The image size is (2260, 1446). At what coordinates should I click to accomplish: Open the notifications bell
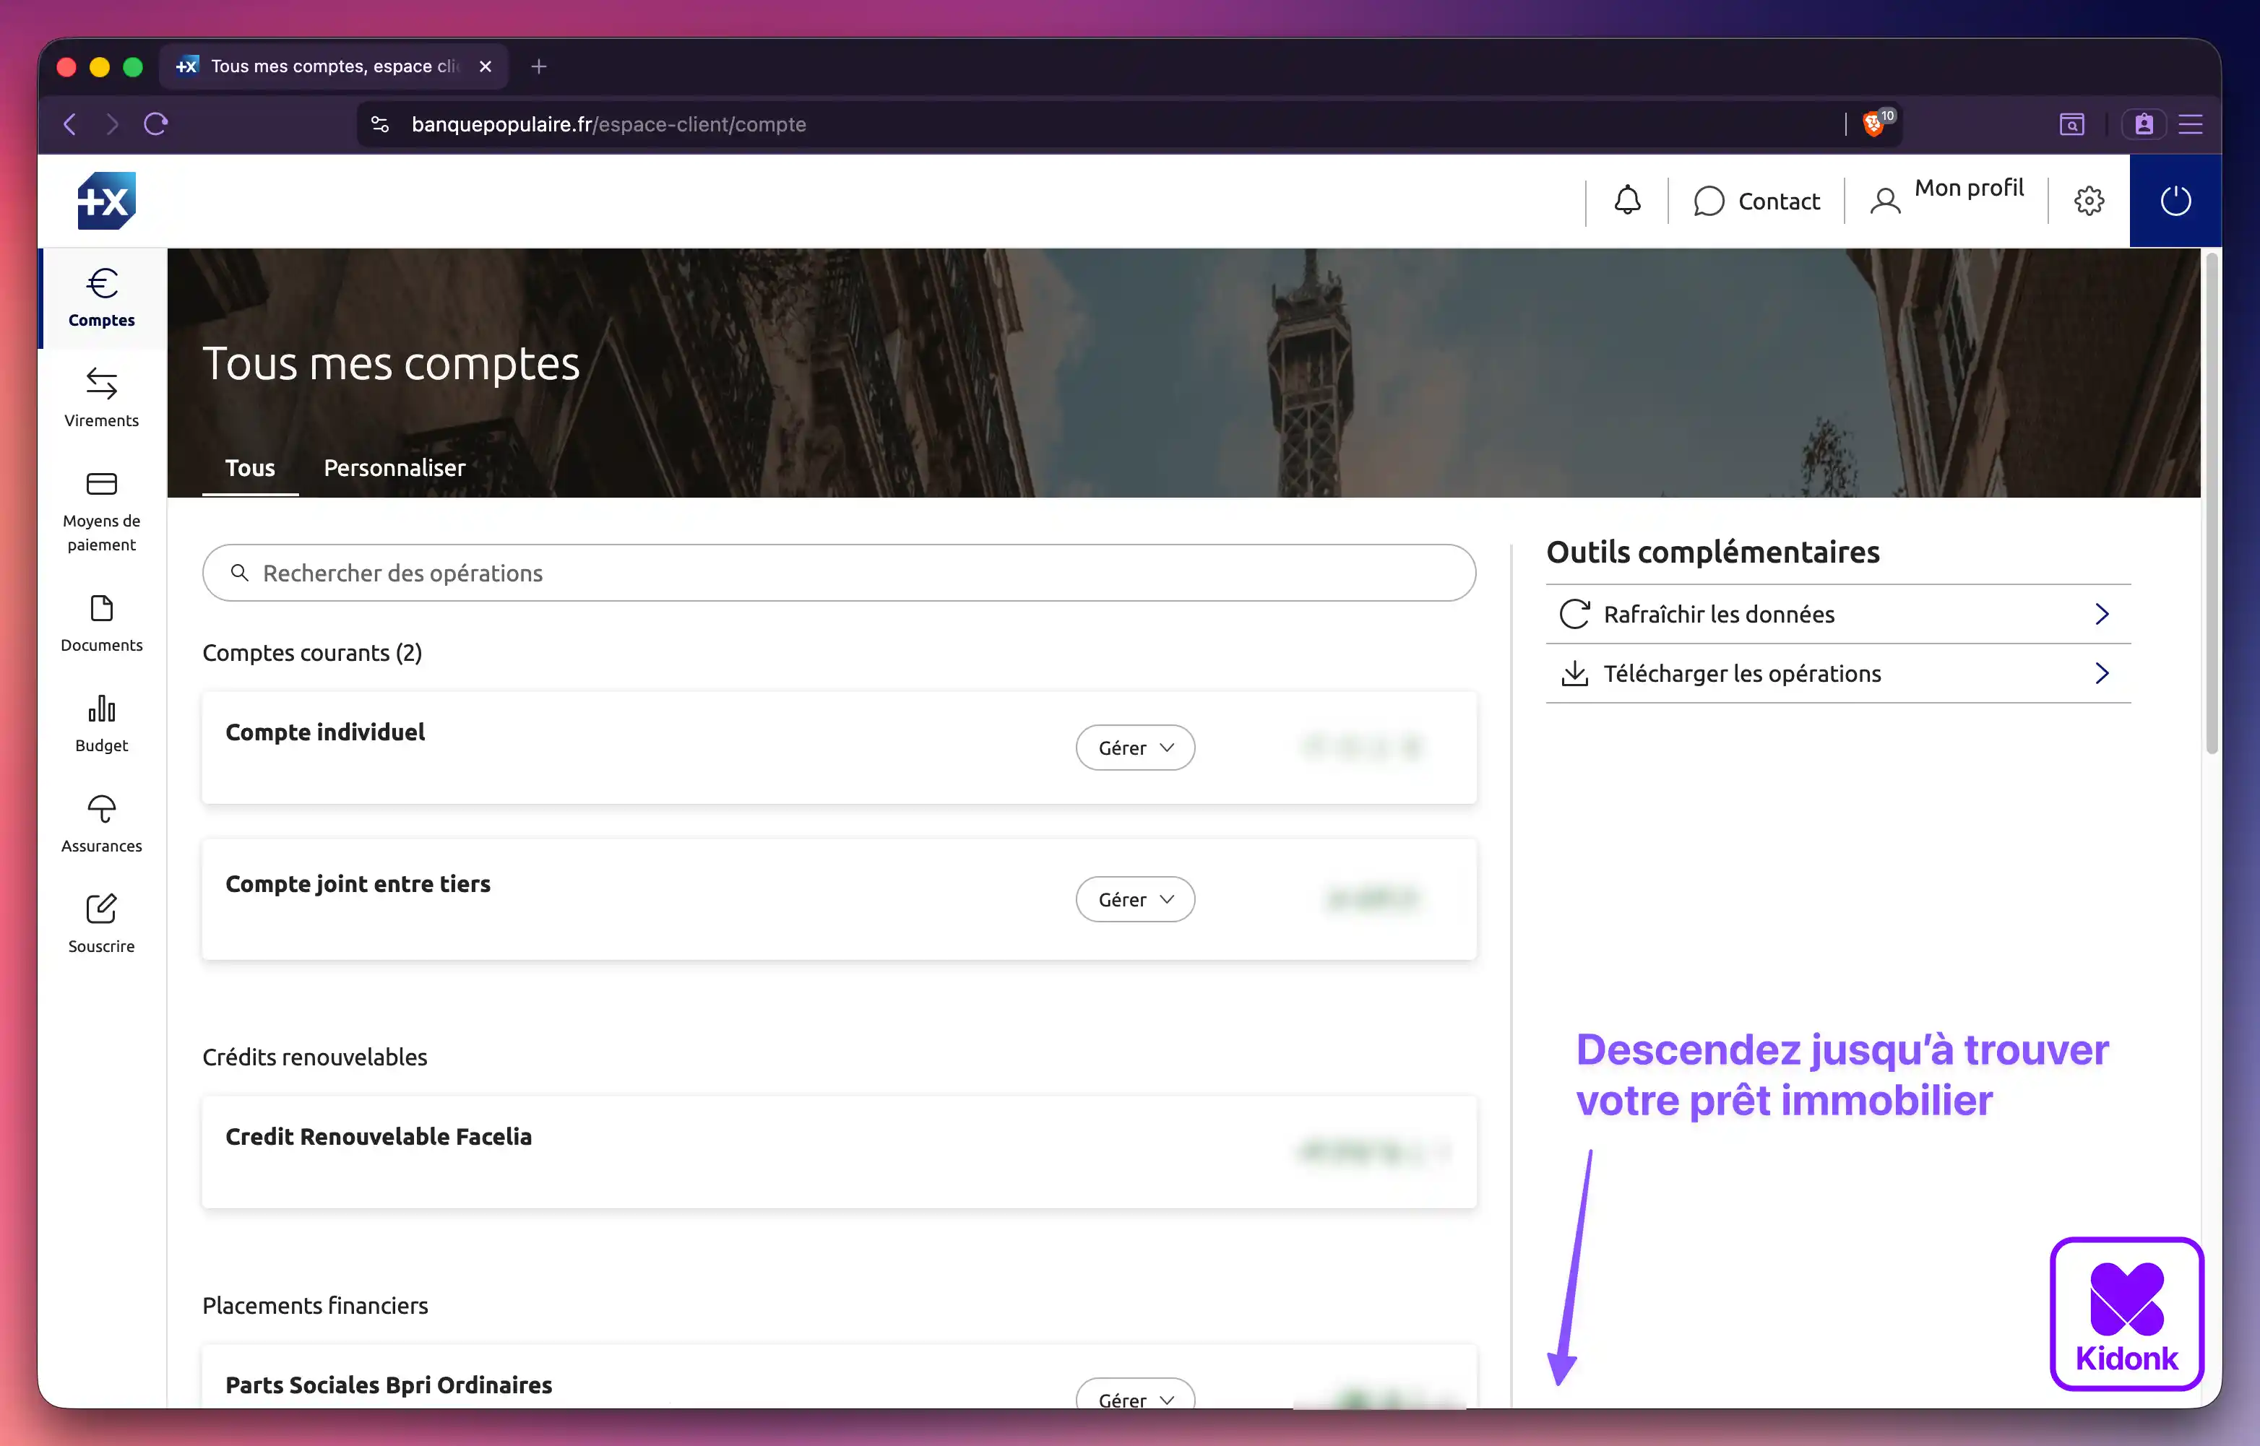(1627, 200)
